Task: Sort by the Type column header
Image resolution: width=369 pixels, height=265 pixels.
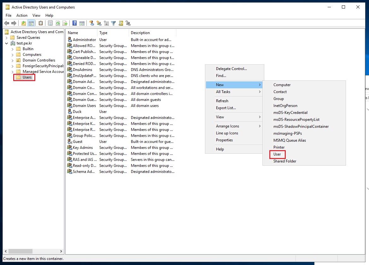Action: (x=113, y=33)
